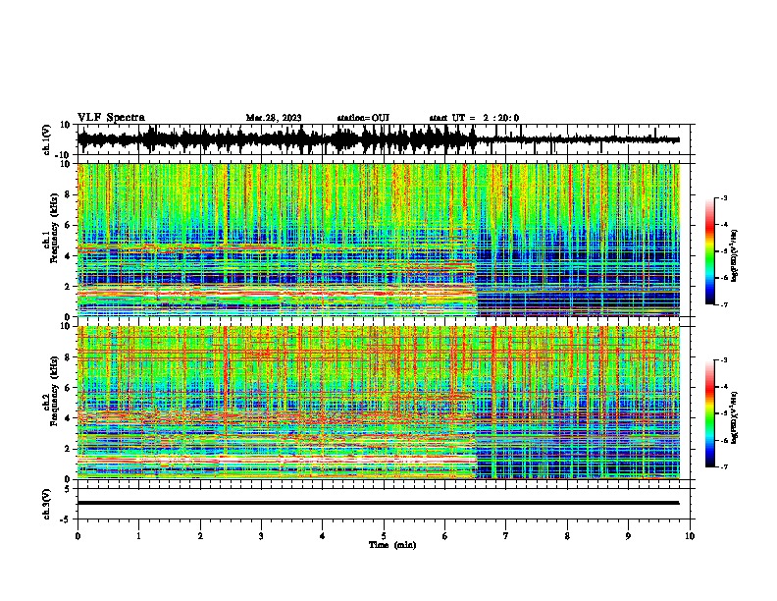Click time axis tick label "6"

(x=445, y=536)
